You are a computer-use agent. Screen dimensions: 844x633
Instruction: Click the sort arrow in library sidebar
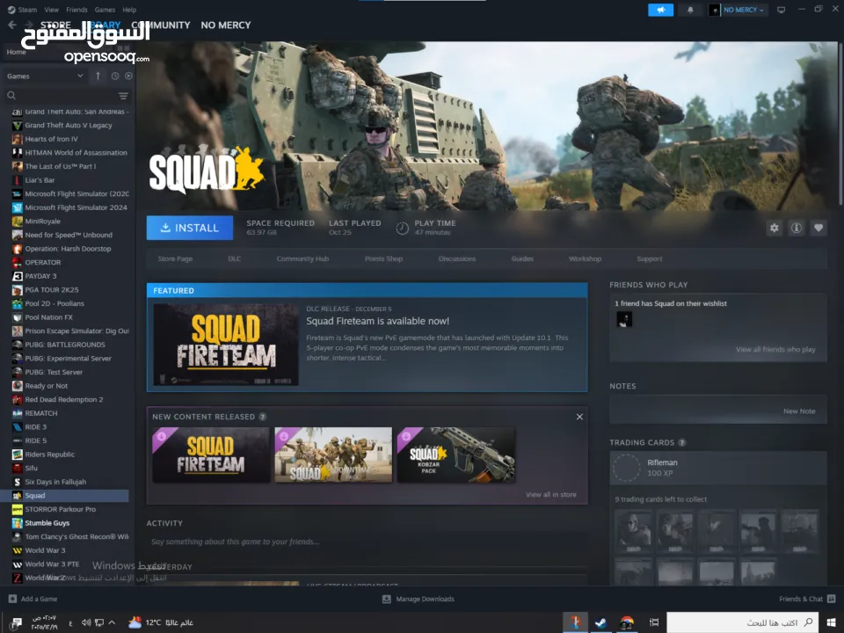98,76
